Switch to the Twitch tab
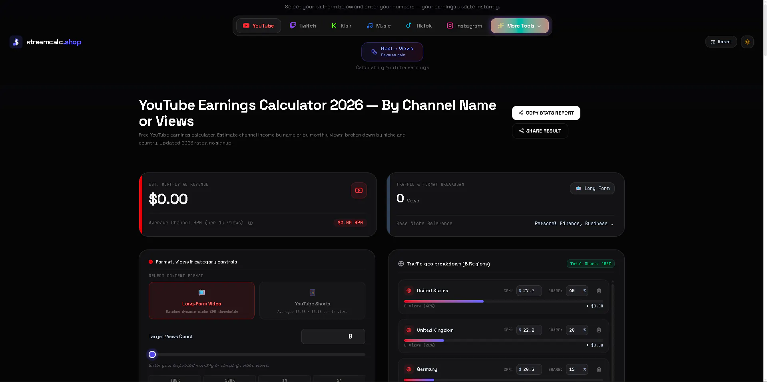767x382 pixels. click(x=303, y=26)
